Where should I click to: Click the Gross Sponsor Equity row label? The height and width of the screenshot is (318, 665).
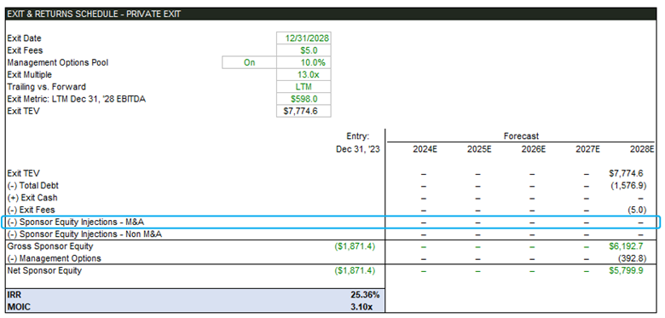(50, 246)
